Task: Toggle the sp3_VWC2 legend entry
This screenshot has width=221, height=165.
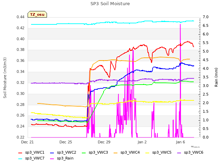Action: click(x=63, y=152)
